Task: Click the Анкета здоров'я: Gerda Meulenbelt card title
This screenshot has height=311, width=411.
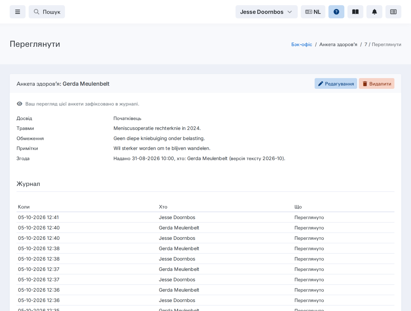Action: click(63, 84)
